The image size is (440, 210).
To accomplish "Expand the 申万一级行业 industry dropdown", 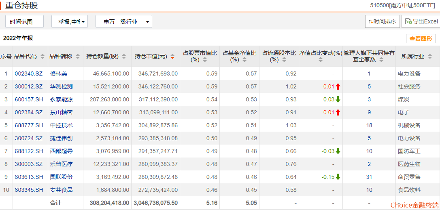I will pyautogui.click(x=124, y=21).
